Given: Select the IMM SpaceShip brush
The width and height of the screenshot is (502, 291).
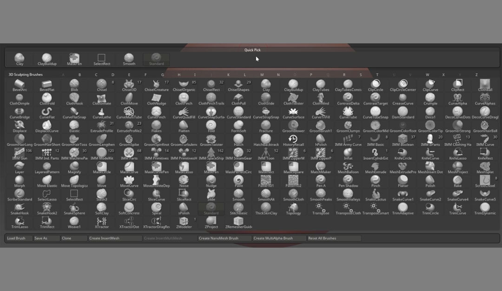Looking at the screenshot, I should [x=211, y=154].
